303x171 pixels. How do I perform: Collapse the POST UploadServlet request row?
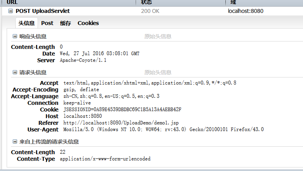[11, 11]
